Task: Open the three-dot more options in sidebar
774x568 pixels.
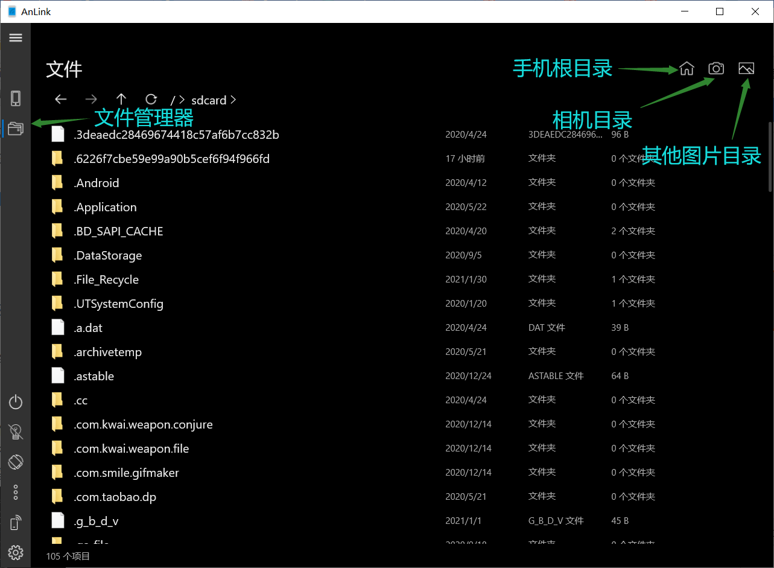Action: coord(16,493)
